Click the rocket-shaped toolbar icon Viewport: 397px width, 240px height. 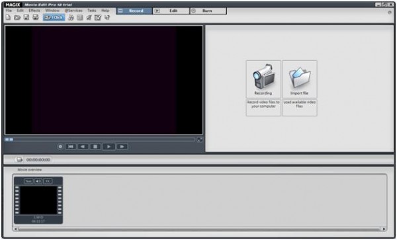(89, 17)
